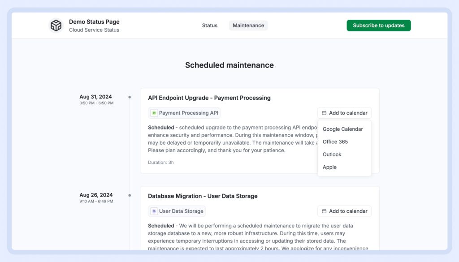Click the Duration: 3h text

pos(160,162)
